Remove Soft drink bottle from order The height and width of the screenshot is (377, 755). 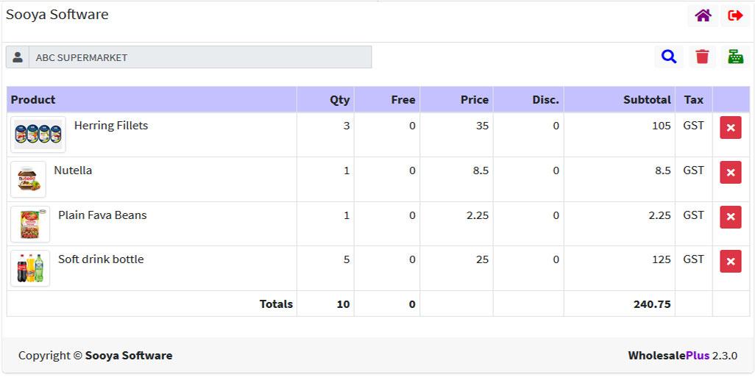click(x=731, y=261)
